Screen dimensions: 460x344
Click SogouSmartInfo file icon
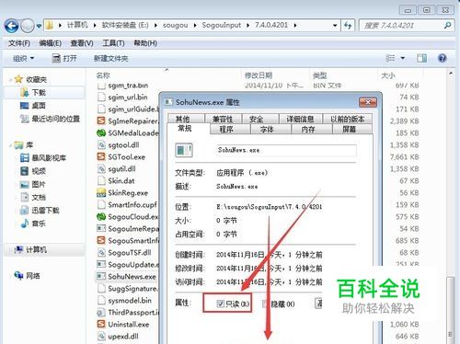(101, 240)
